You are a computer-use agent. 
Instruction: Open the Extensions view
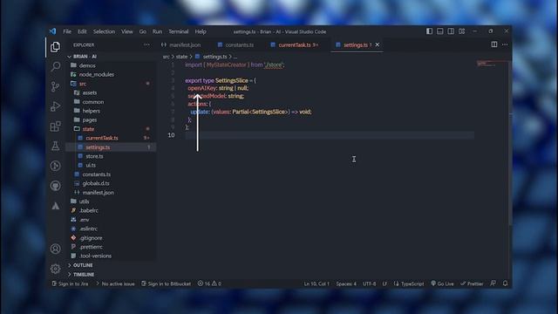pos(55,126)
